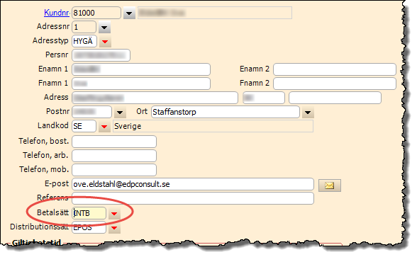Image resolution: width=417 pixels, height=257 pixels.
Task: Click the Fnamn 2 input field
Action: click(335, 84)
